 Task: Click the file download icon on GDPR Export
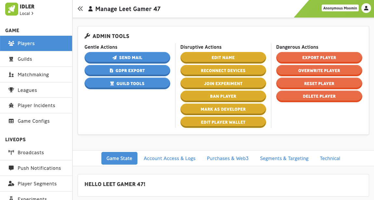(x=111, y=70)
